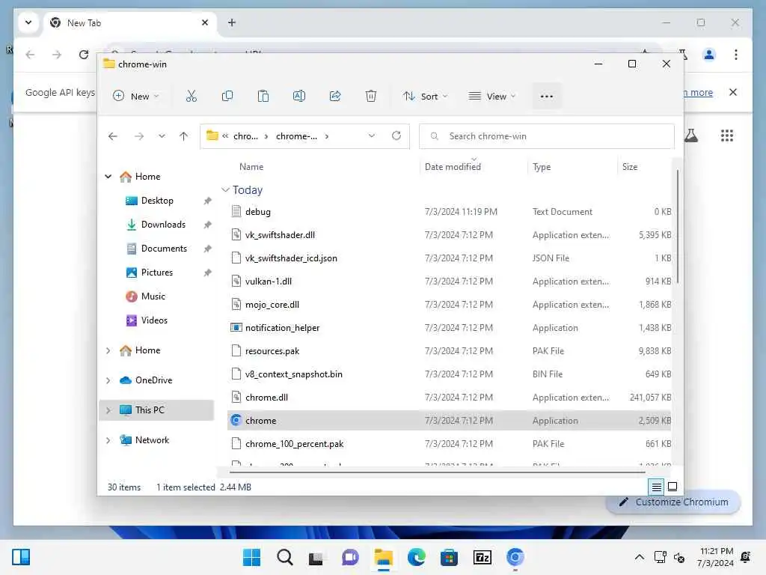This screenshot has width=766, height=575.
Task: Click the Search chrome-win field
Action: click(547, 136)
